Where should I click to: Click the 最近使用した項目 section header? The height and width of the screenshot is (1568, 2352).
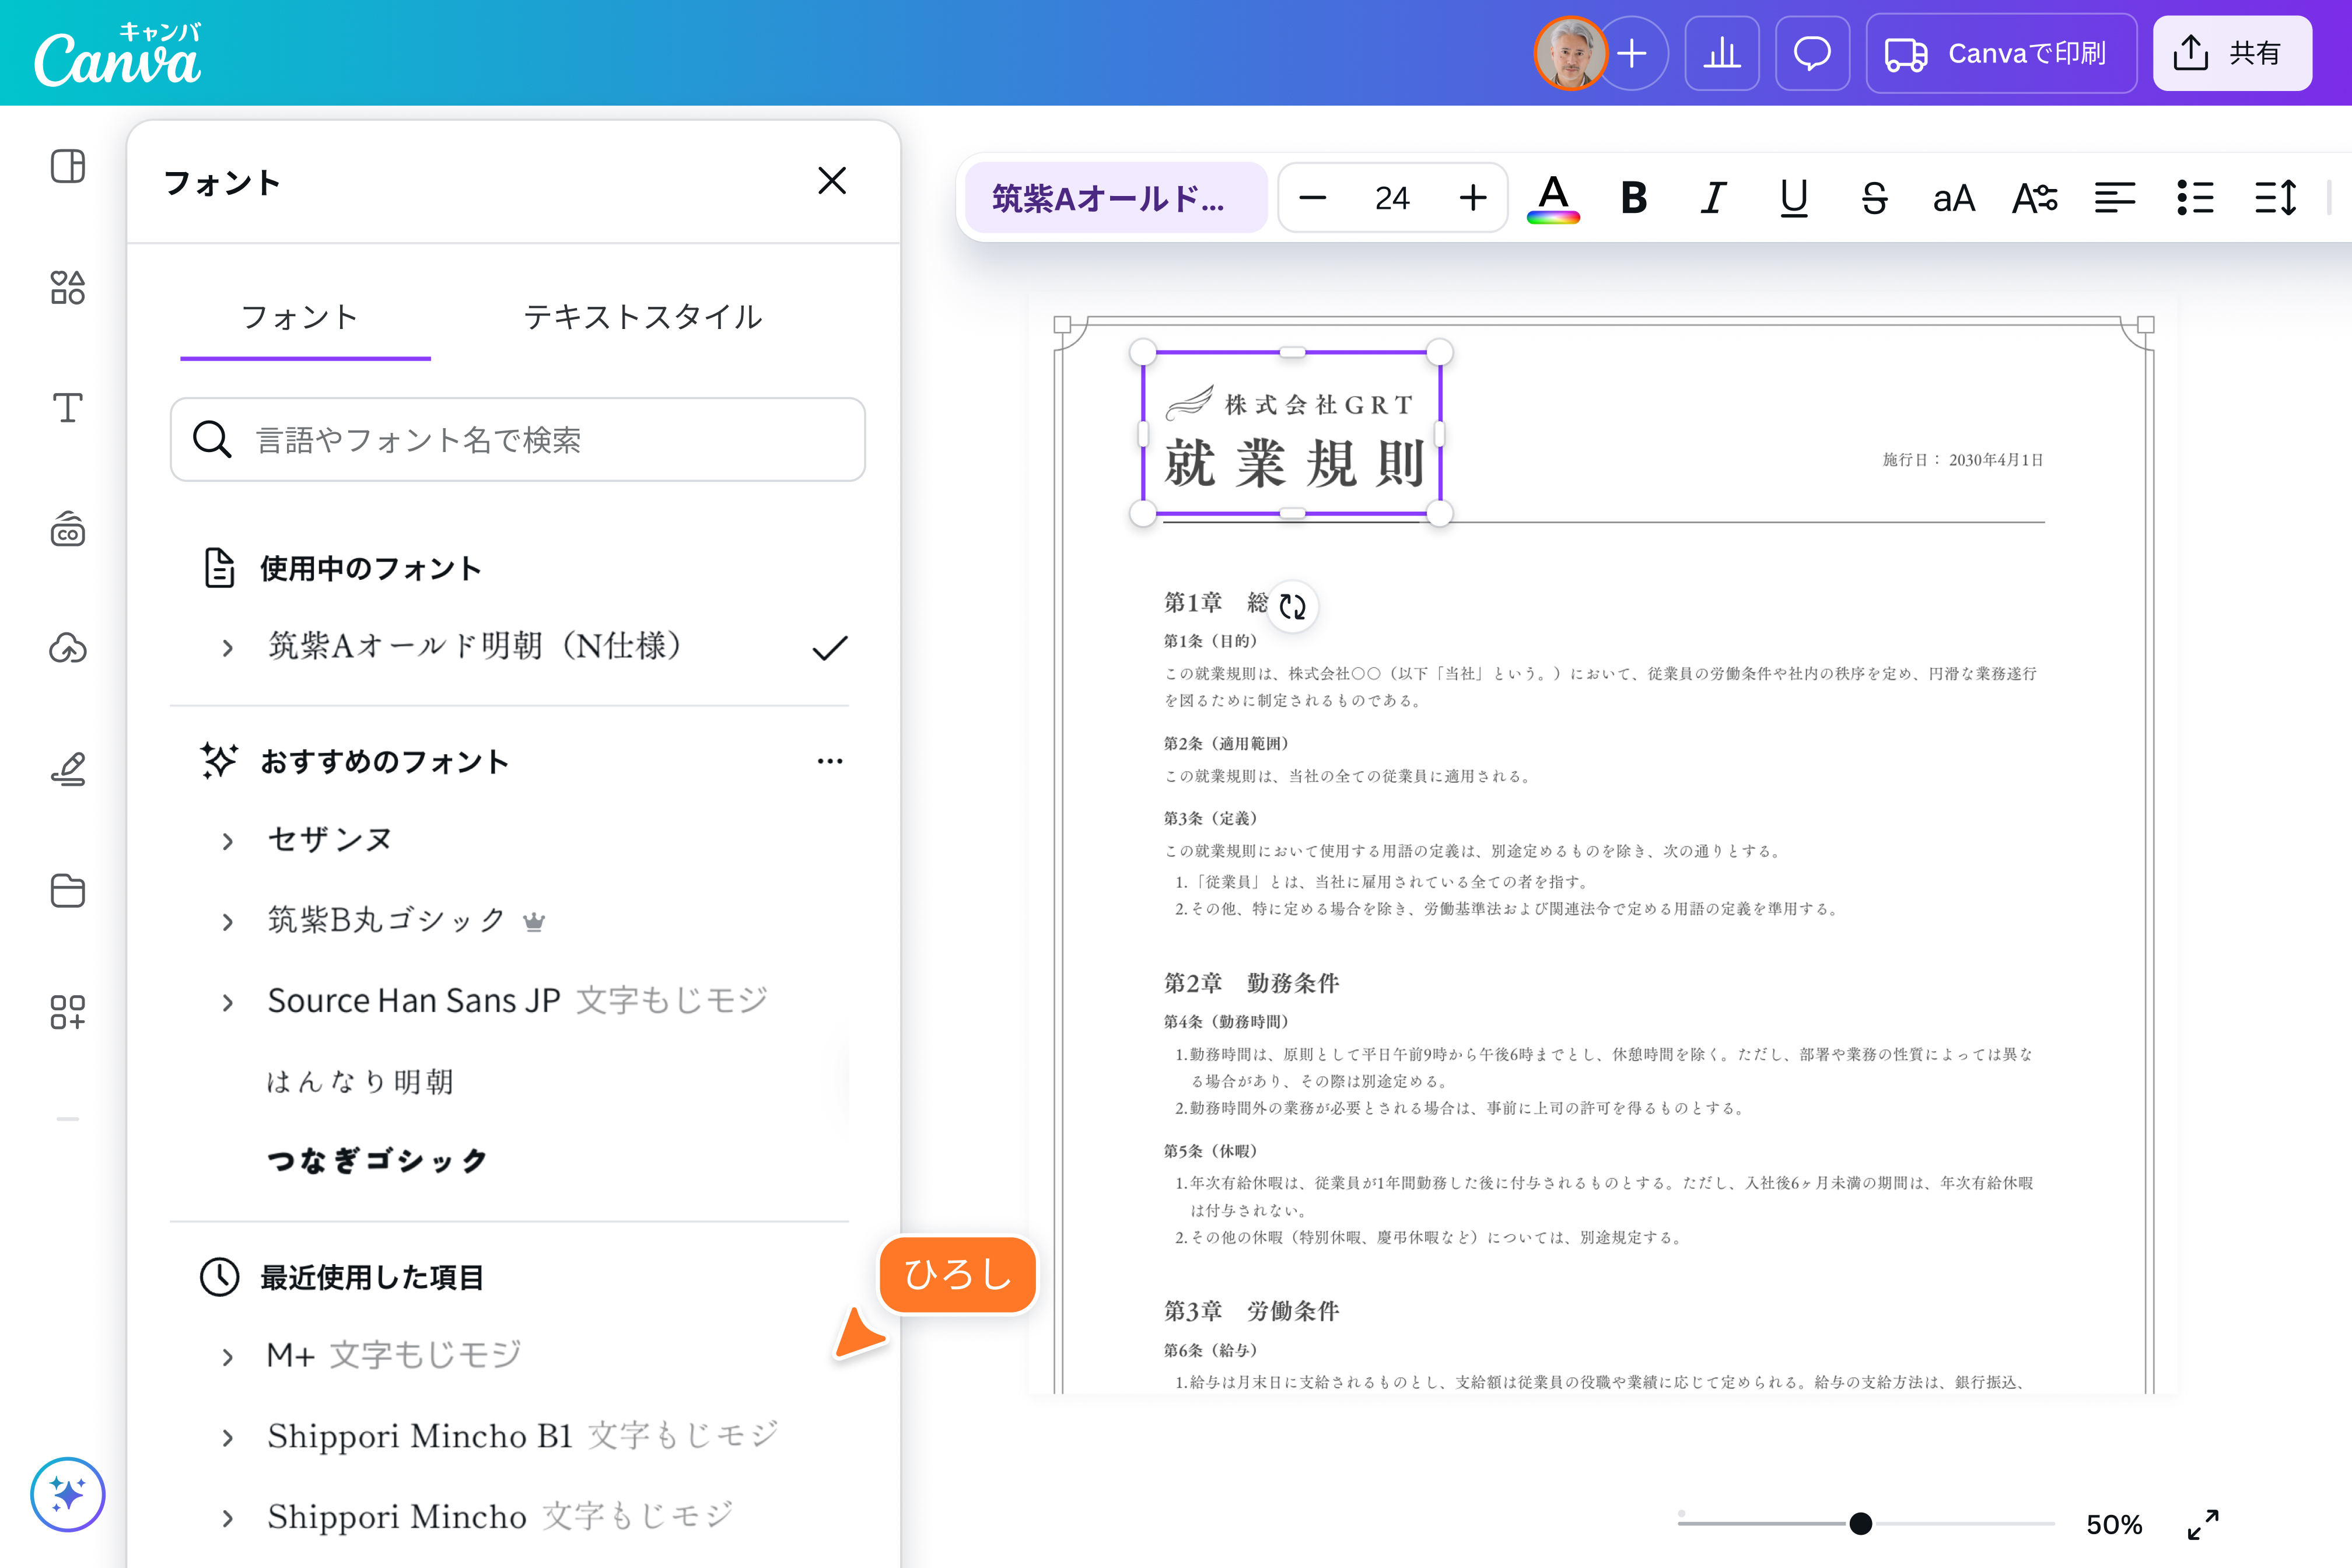[372, 1277]
